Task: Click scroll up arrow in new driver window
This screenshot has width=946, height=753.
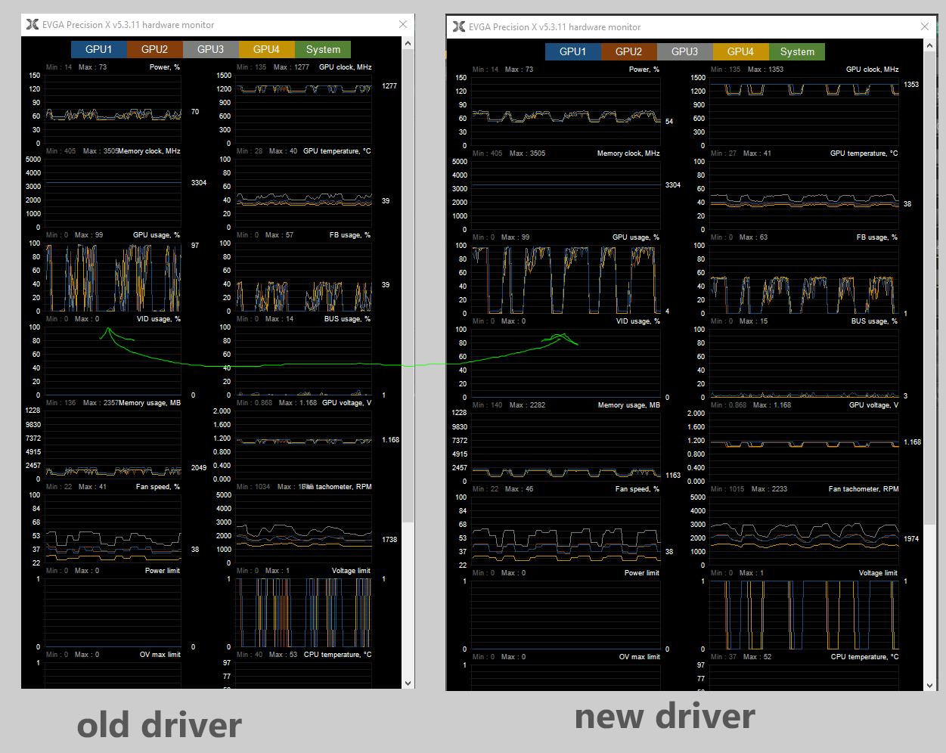Action: [931, 45]
